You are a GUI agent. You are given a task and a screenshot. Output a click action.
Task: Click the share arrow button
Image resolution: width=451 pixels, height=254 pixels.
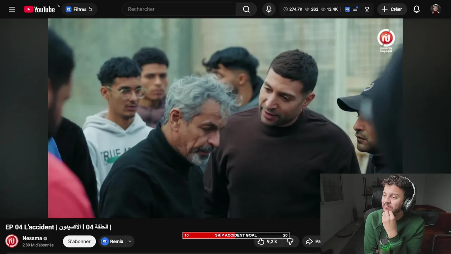click(311, 241)
